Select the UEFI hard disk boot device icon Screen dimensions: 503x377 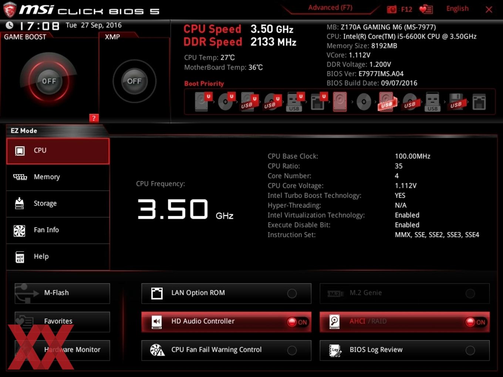[203, 102]
